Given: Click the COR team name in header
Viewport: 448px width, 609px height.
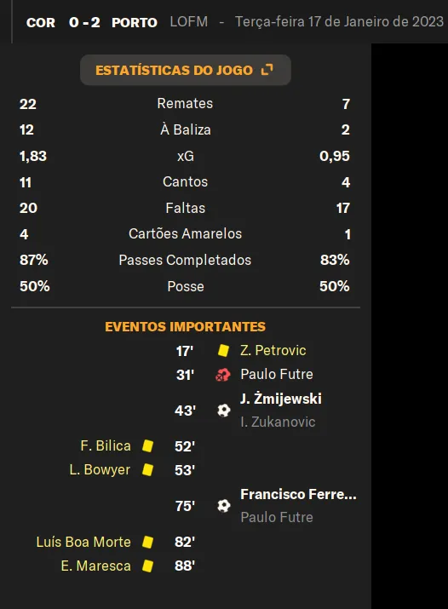Looking at the screenshot, I should pyautogui.click(x=41, y=22).
